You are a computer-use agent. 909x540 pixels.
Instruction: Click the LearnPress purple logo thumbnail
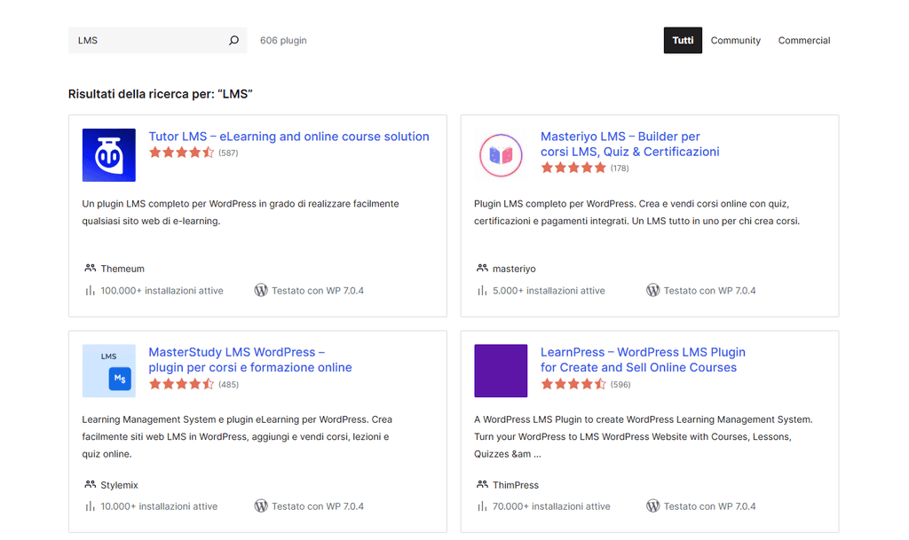coord(501,371)
